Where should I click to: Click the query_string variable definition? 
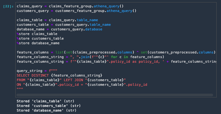click(30, 71)
